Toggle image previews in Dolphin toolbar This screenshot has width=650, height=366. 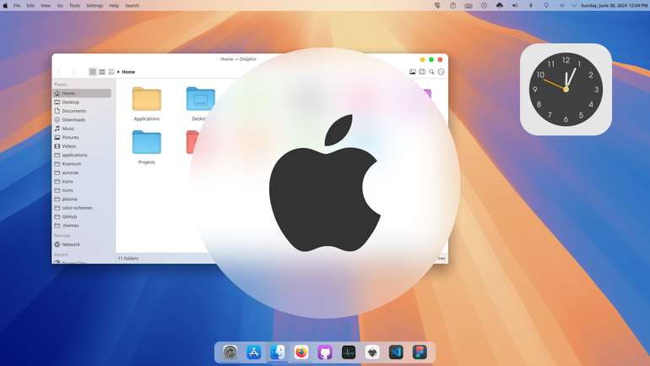(x=413, y=72)
